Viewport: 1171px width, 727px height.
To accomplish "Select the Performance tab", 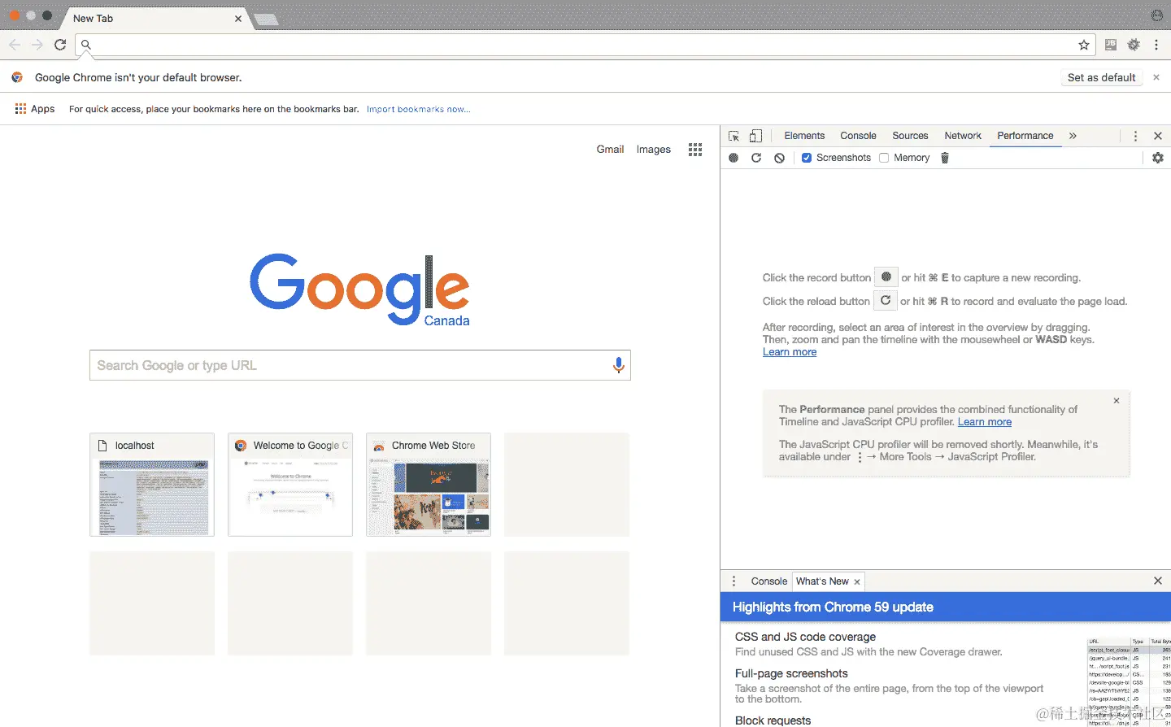I will tap(1025, 136).
